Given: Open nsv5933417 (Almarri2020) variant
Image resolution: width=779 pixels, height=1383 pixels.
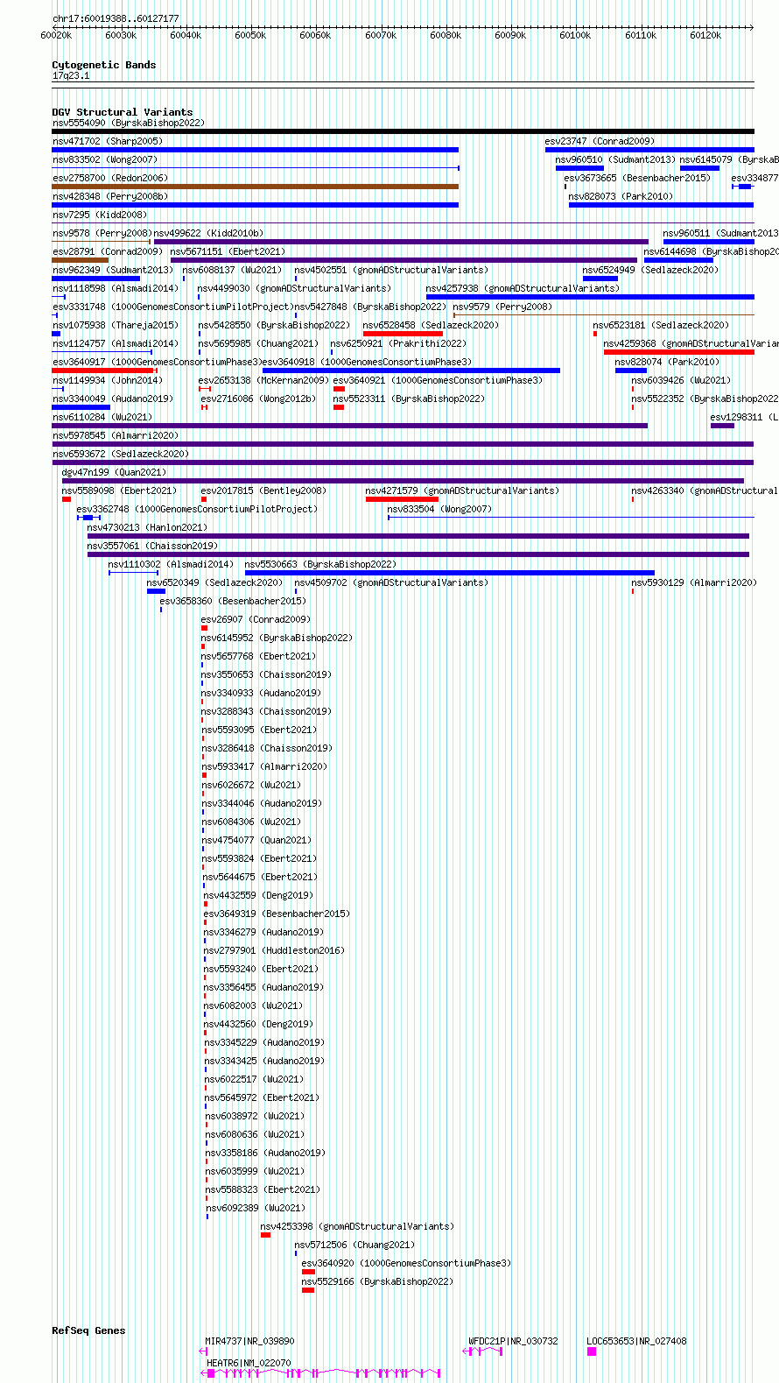Looking at the screenshot, I should [264, 766].
